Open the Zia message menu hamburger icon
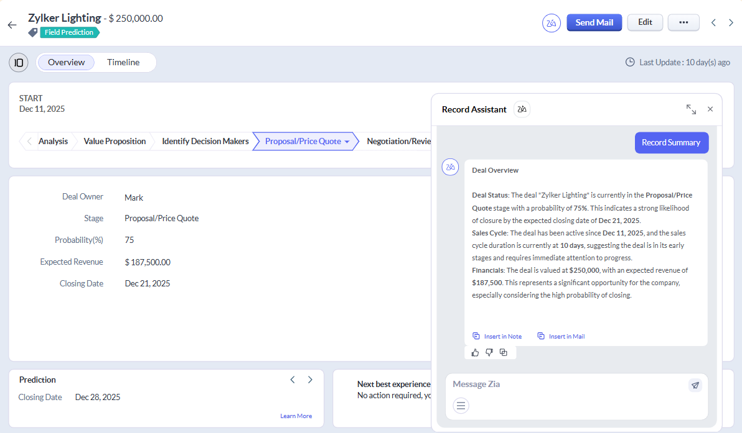 [x=461, y=406]
